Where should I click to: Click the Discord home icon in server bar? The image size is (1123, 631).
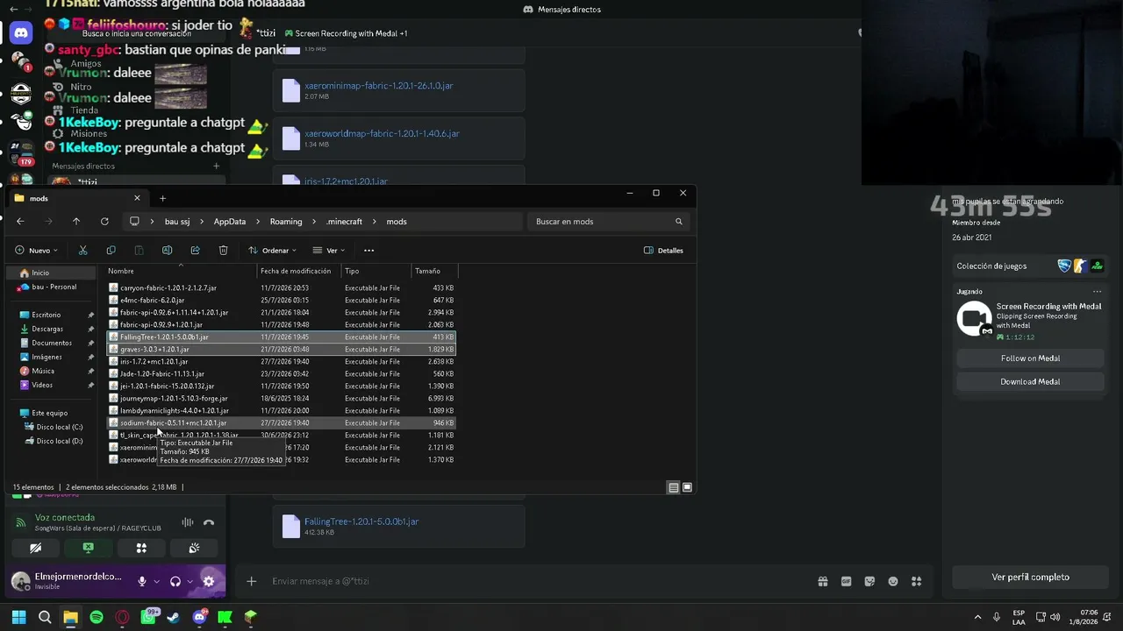(x=21, y=33)
